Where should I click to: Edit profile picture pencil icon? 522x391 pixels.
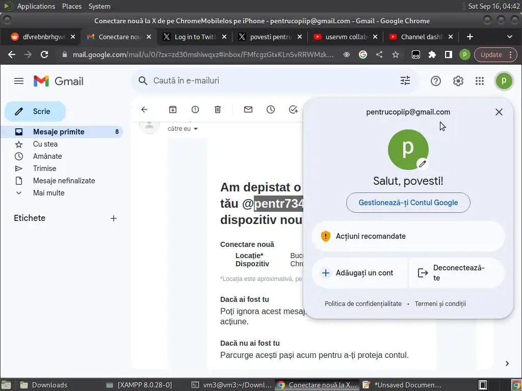[x=422, y=163]
